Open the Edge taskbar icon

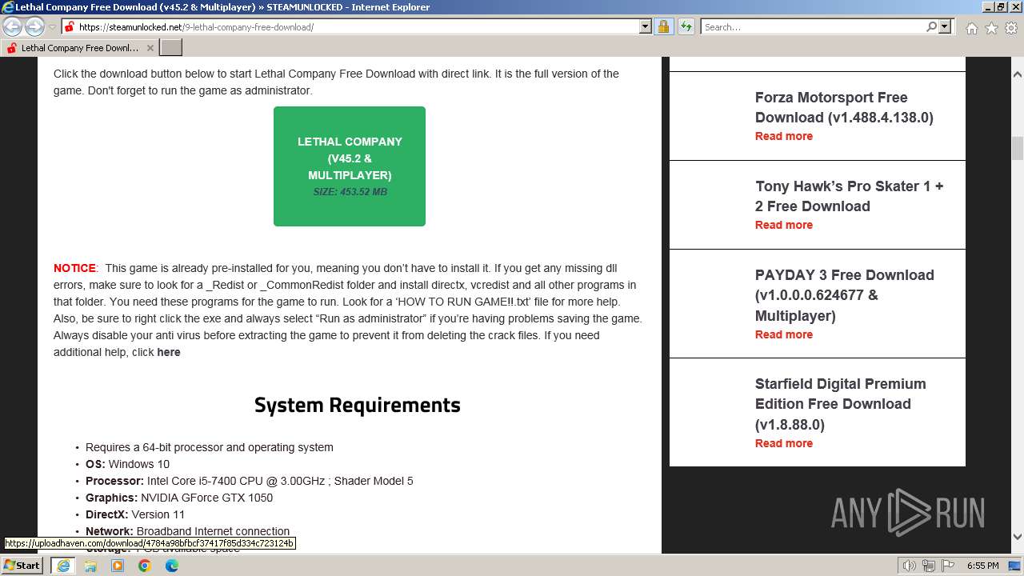[172, 566]
